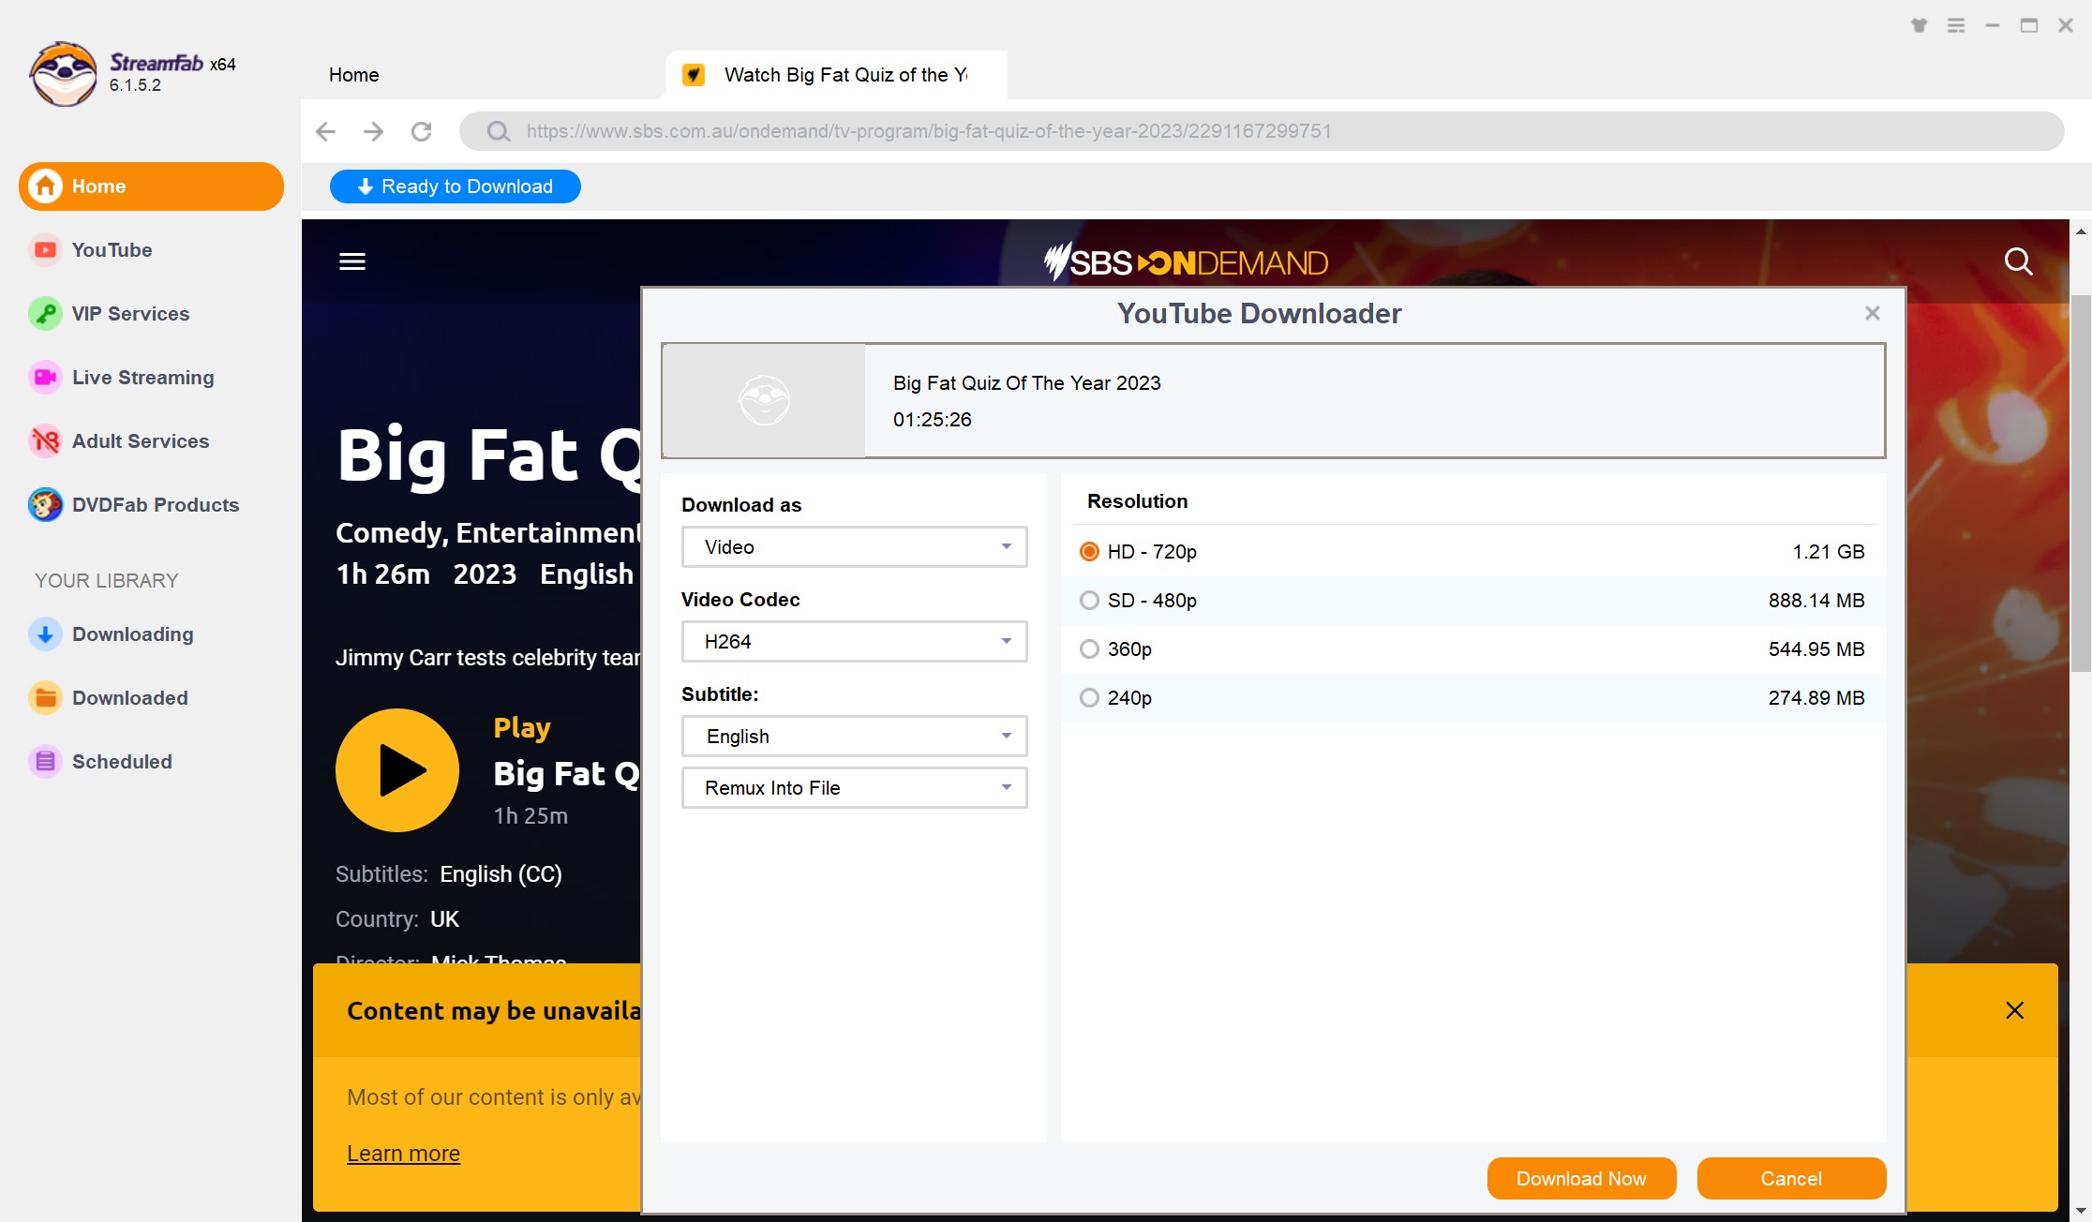This screenshot has height=1222, width=2092.
Task: Click the 01:25:26 duration text
Action: [x=932, y=420]
